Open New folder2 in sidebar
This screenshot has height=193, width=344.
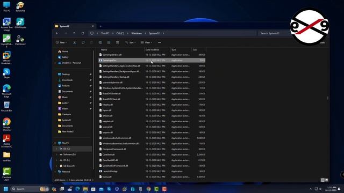pyautogui.click(x=66, y=131)
